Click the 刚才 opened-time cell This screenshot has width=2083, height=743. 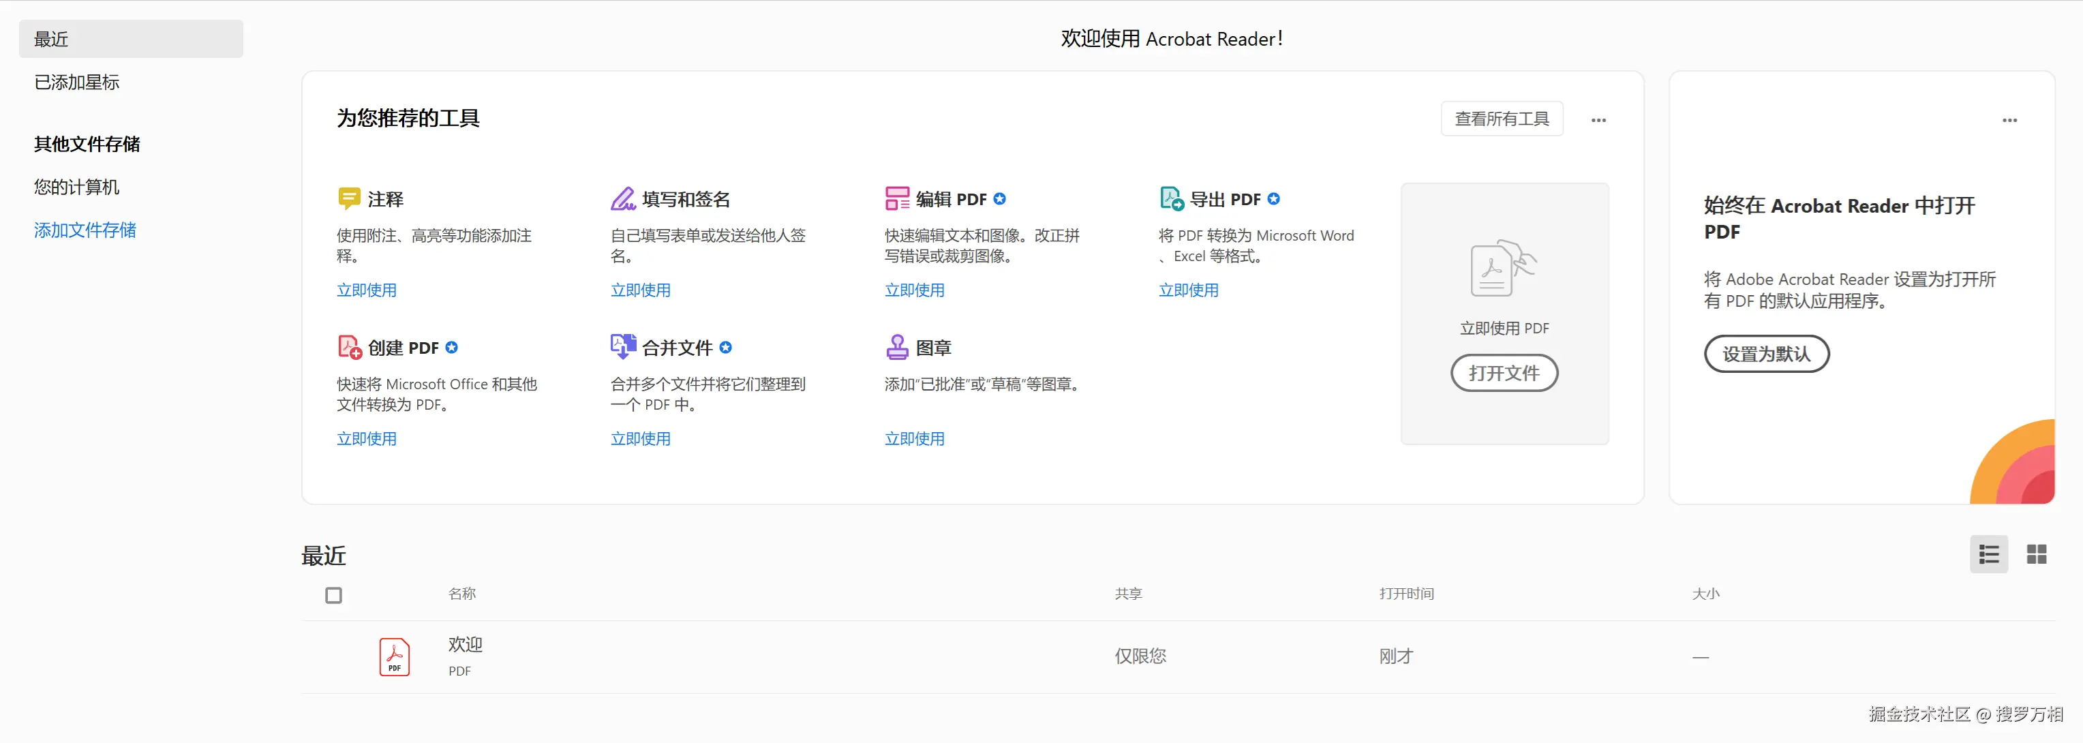click(x=1396, y=656)
